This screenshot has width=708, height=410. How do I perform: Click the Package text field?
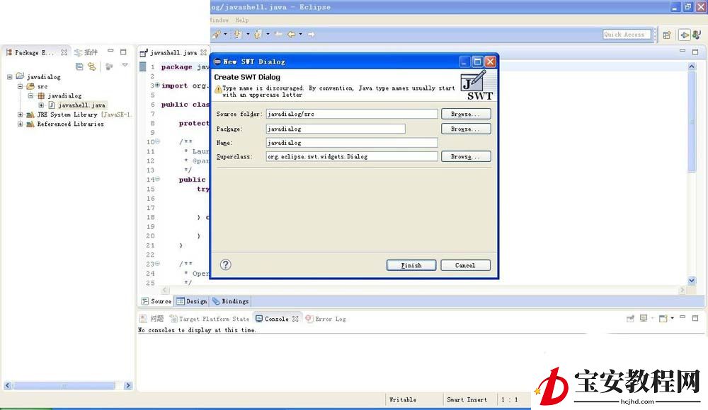click(336, 129)
